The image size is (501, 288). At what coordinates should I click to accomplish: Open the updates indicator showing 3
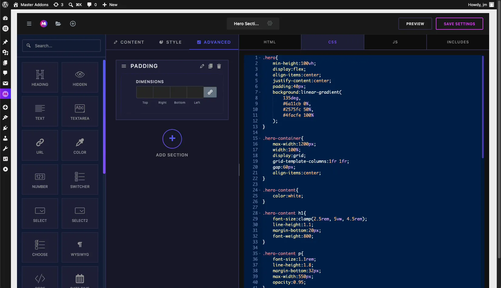pos(58,5)
